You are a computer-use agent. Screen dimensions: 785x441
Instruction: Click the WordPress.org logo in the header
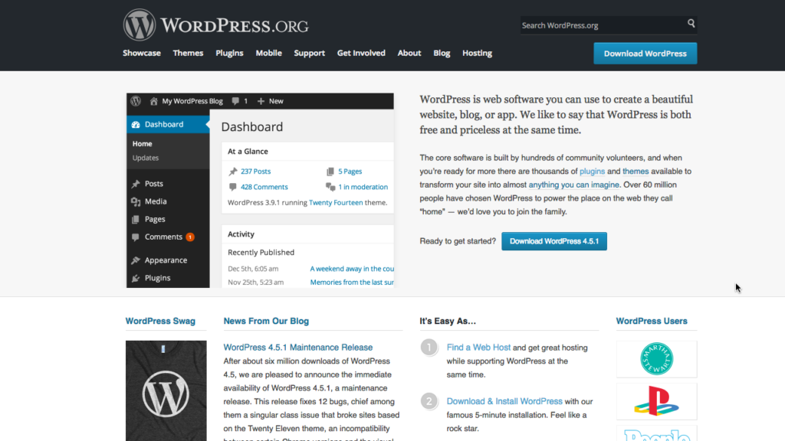pos(215,25)
